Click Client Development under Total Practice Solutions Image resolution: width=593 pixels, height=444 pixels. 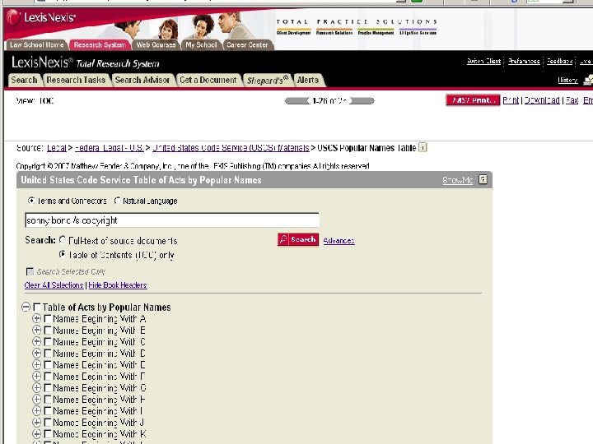coord(293,33)
